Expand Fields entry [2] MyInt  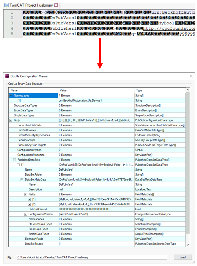point(29,204)
